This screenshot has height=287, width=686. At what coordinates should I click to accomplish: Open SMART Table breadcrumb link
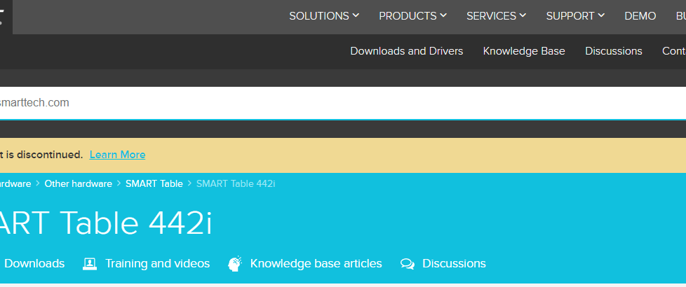[x=154, y=184]
